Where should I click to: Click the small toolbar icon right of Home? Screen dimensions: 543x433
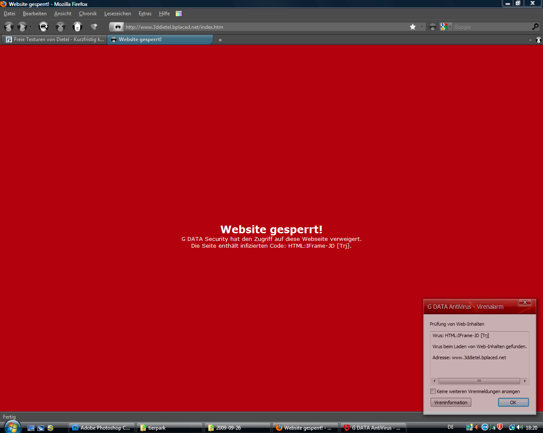tap(94, 27)
